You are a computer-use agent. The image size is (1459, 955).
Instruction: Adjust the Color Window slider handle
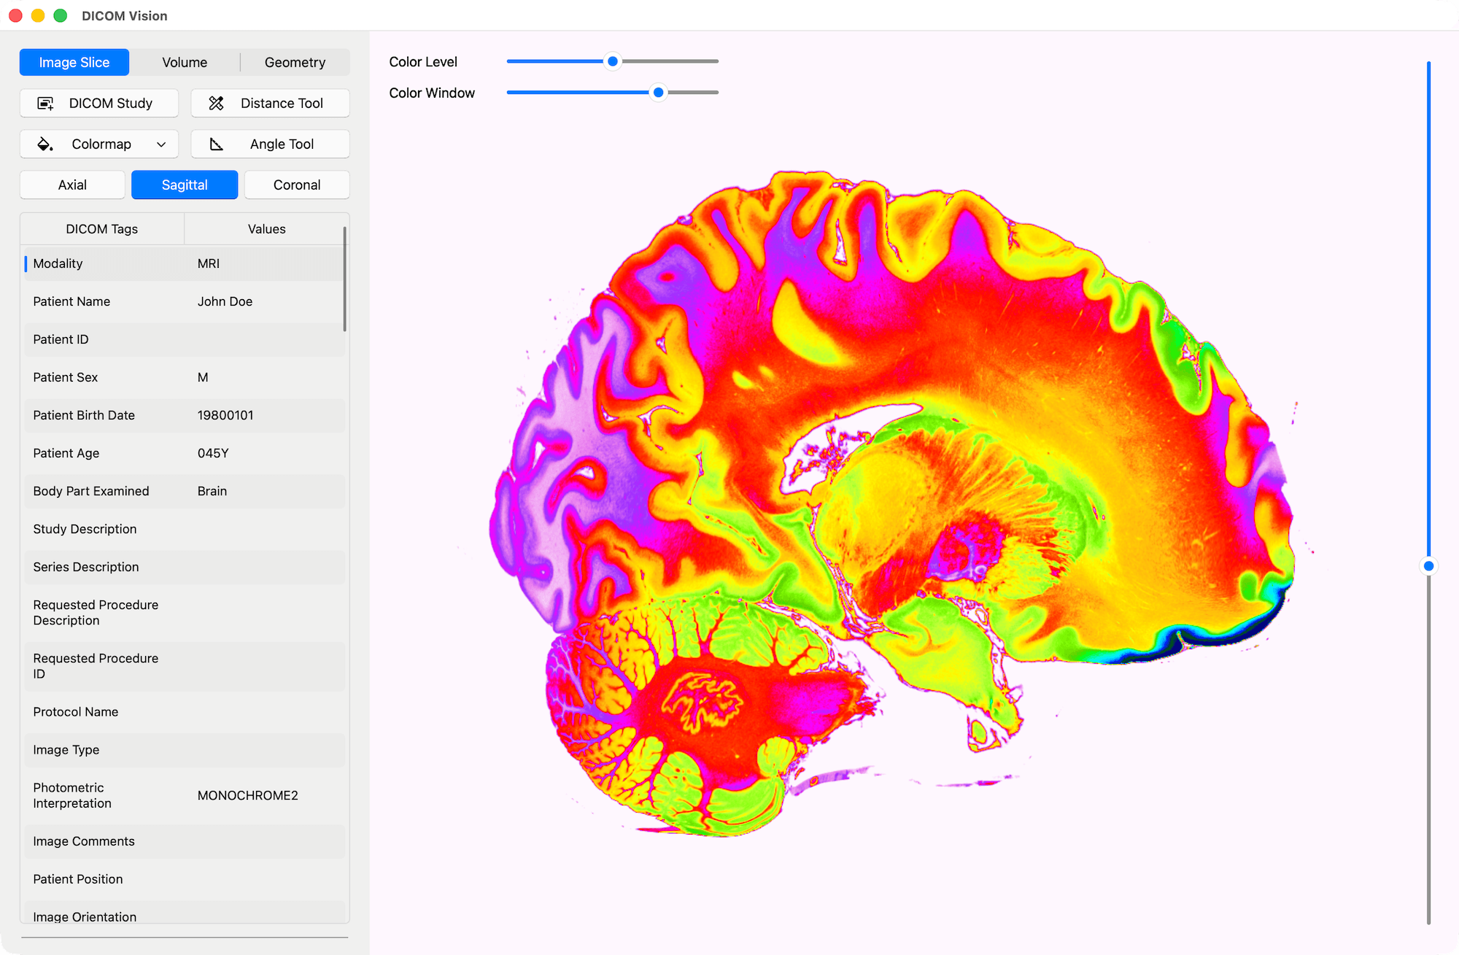coord(658,93)
